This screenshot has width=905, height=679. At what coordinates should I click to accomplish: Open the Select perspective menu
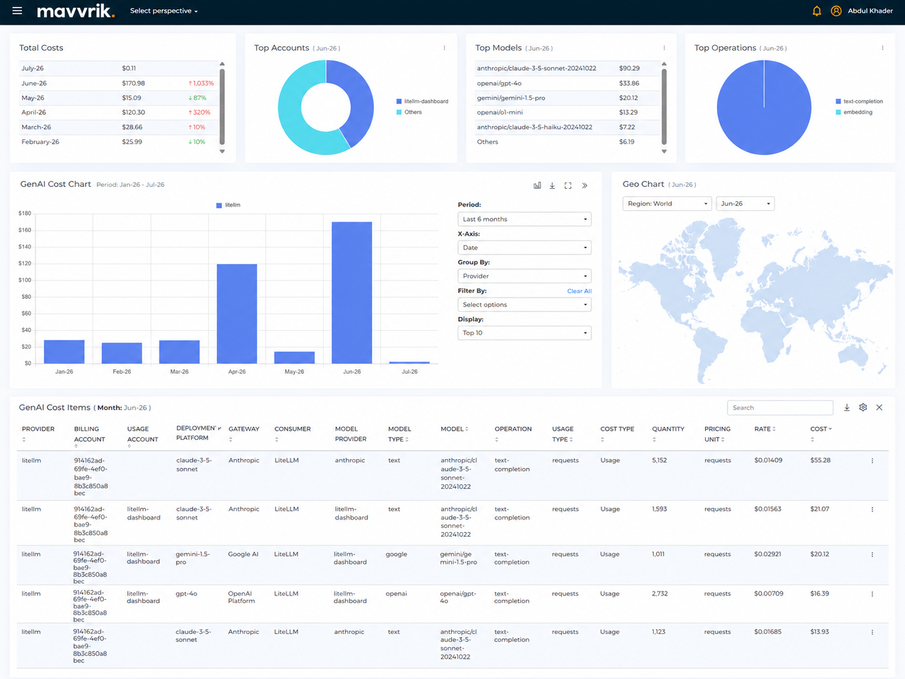coord(164,11)
